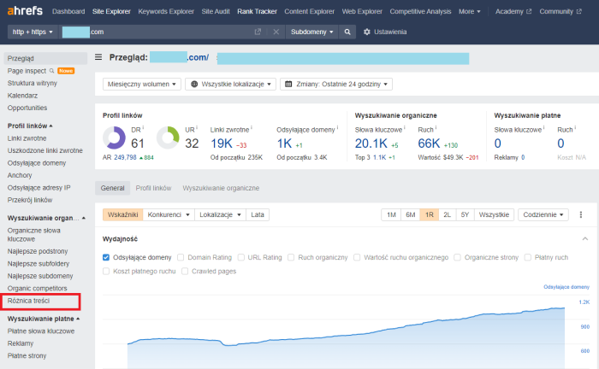Open Organic competitors in sidebar
The image size is (599, 369).
click(38, 289)
